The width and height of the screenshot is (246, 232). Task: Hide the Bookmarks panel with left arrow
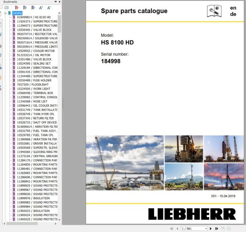click(59, 2)
